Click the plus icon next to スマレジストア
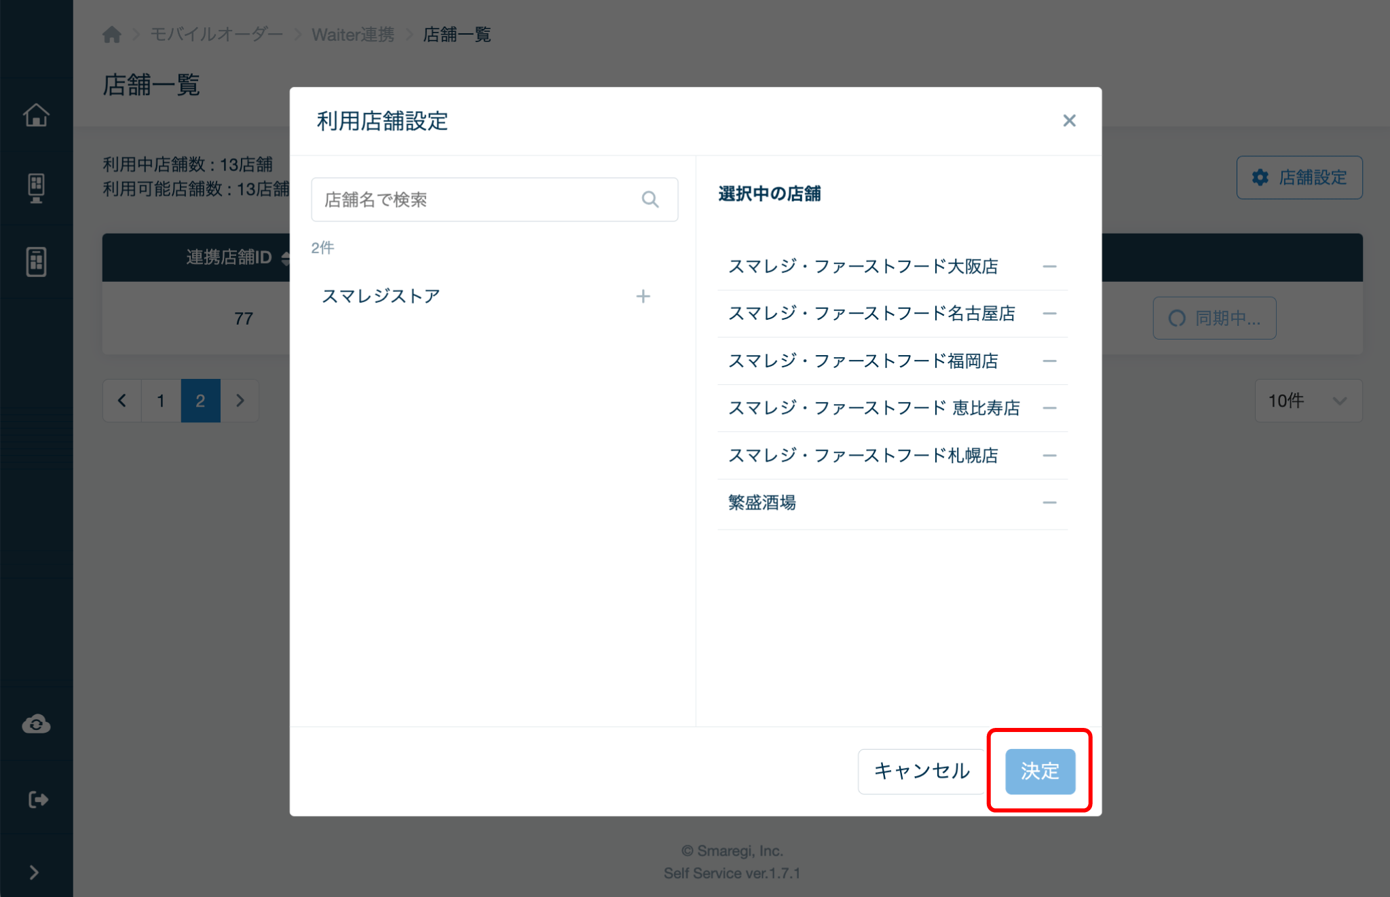Screen dimensions: 1390x897 tap(643, 296)
